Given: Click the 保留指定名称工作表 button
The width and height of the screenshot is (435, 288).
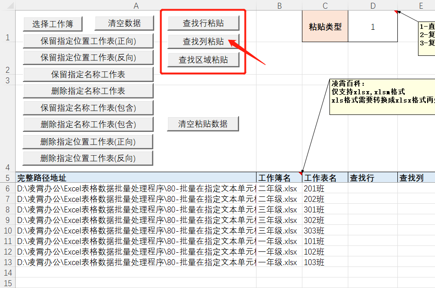Looking at the screenshot, I should [88, 74].
